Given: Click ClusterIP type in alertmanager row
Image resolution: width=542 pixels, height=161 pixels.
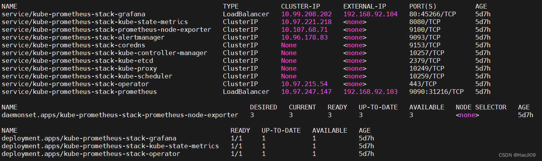Looking at the screenshot, I should [240, 37].
